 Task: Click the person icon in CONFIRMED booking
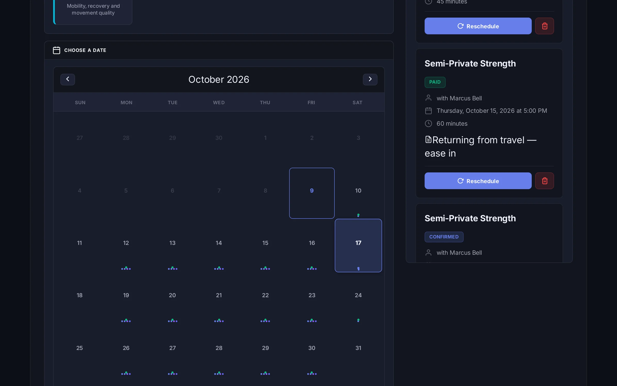(x=428, y=252)
